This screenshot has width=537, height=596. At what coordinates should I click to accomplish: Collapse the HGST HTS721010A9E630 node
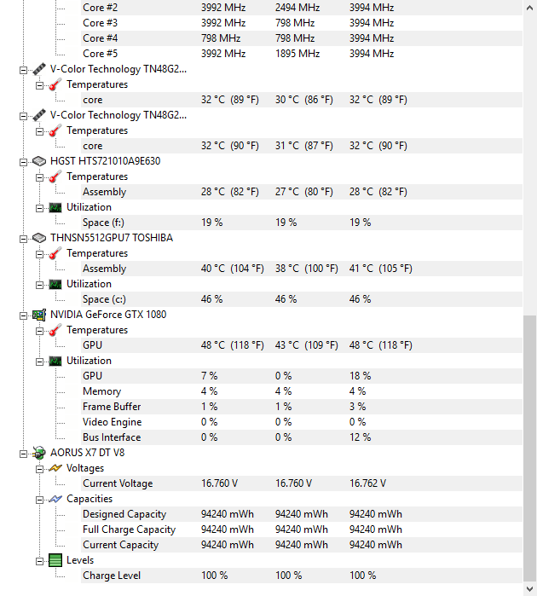[x=23, y=162]
